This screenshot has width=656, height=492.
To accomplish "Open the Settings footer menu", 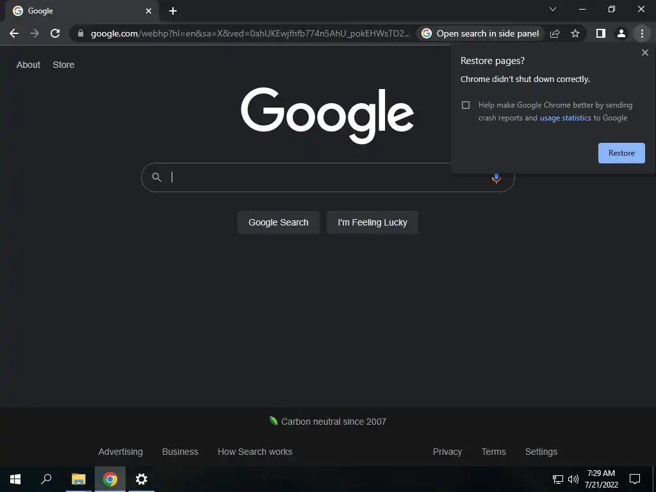I will pos(541,452).
